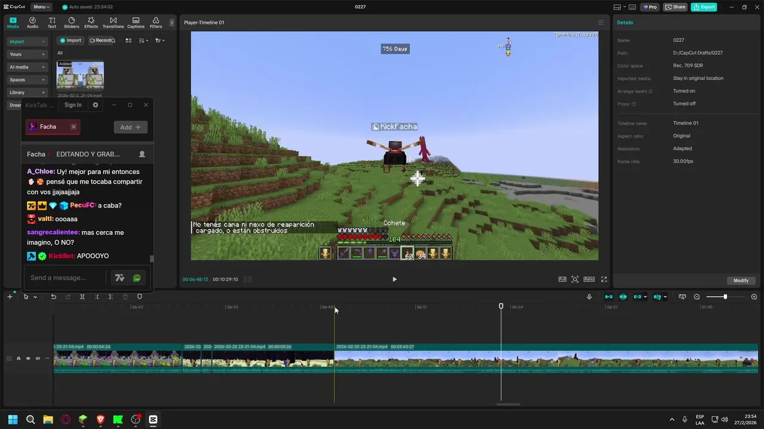The width and height of the screenshot is (764, 429).
Task: Open the media sort dropdown
Action: pyautogui.click(x=143, y=41)
